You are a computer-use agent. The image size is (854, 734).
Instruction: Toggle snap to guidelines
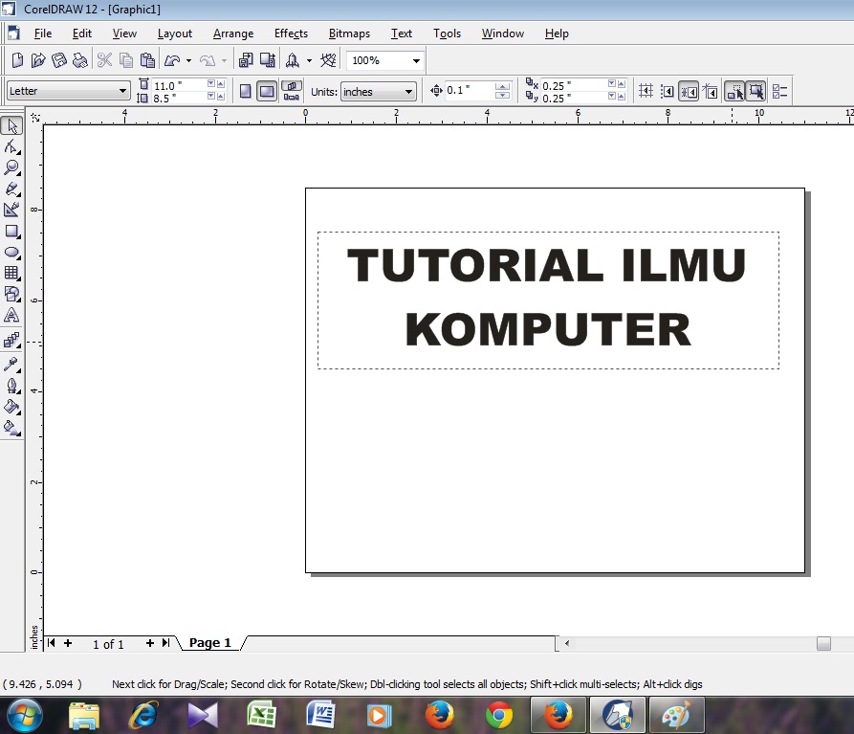click(668, 90)
